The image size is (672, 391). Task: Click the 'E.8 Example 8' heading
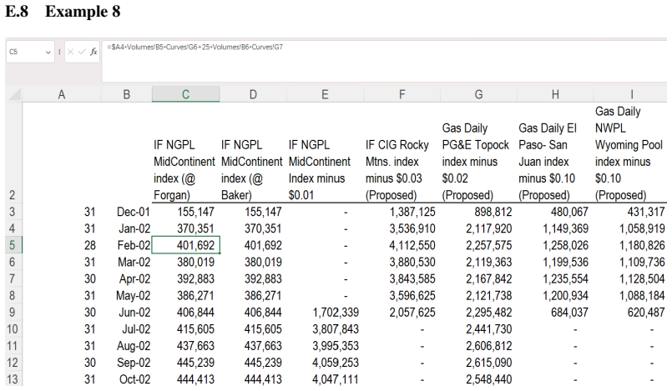[63, 11]
